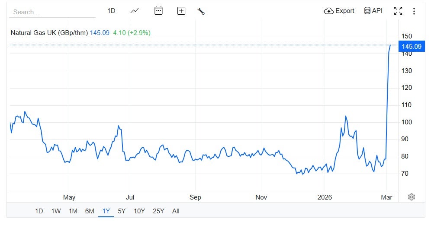Click the 130 price axis label
The image size is (431, 225).
coord(406,71)
